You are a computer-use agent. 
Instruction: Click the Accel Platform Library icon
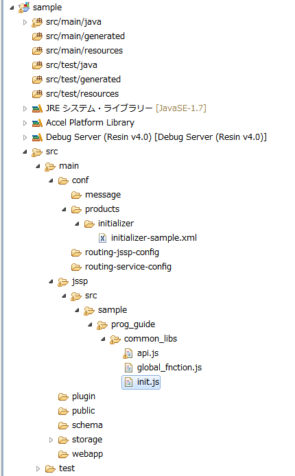pyautogui.click(x=37, y=123)
